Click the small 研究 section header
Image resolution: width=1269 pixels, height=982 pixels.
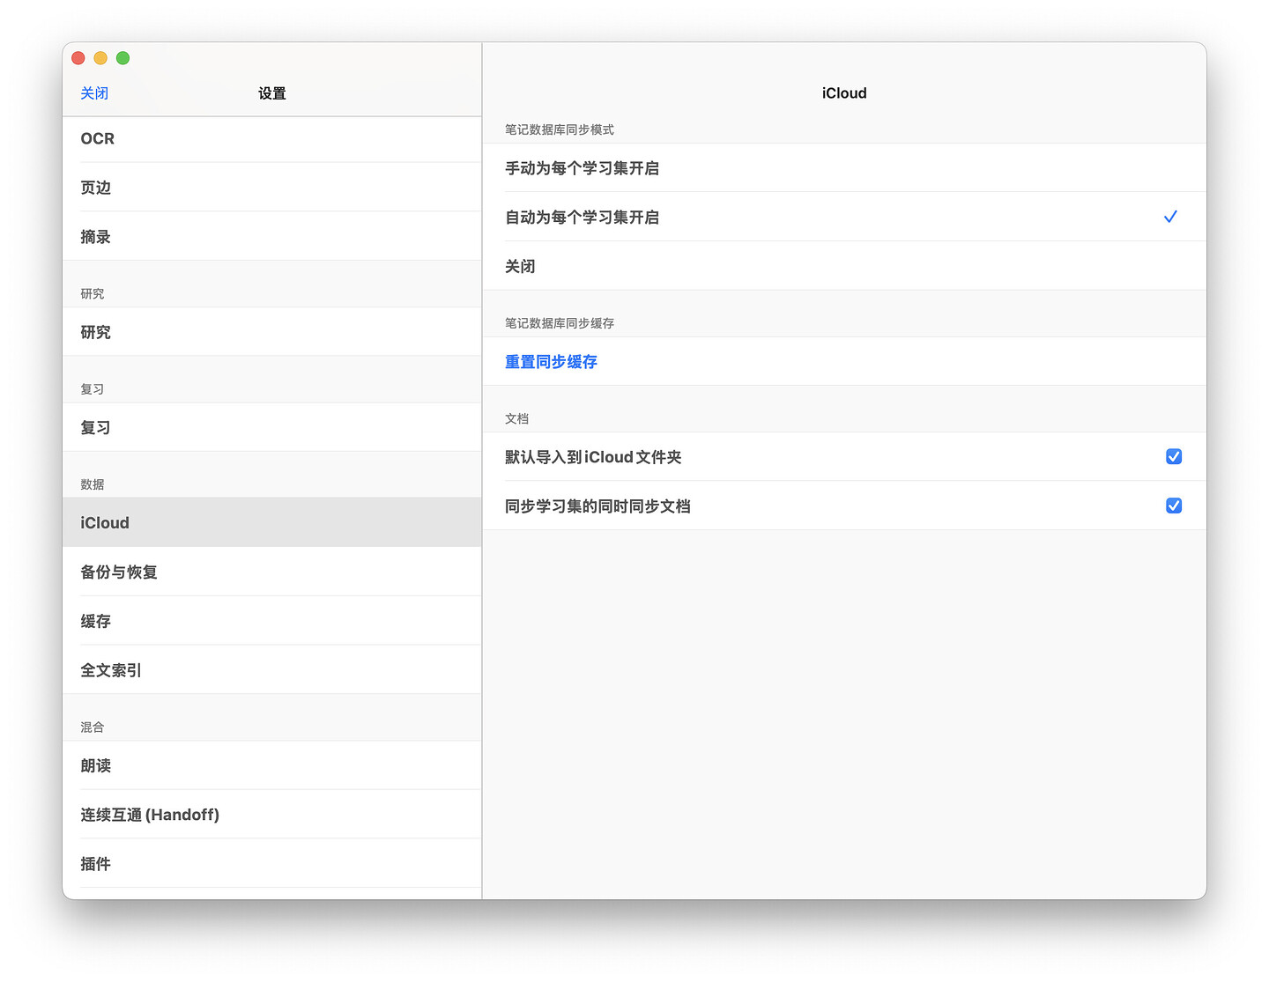click(x=93, y=294)
